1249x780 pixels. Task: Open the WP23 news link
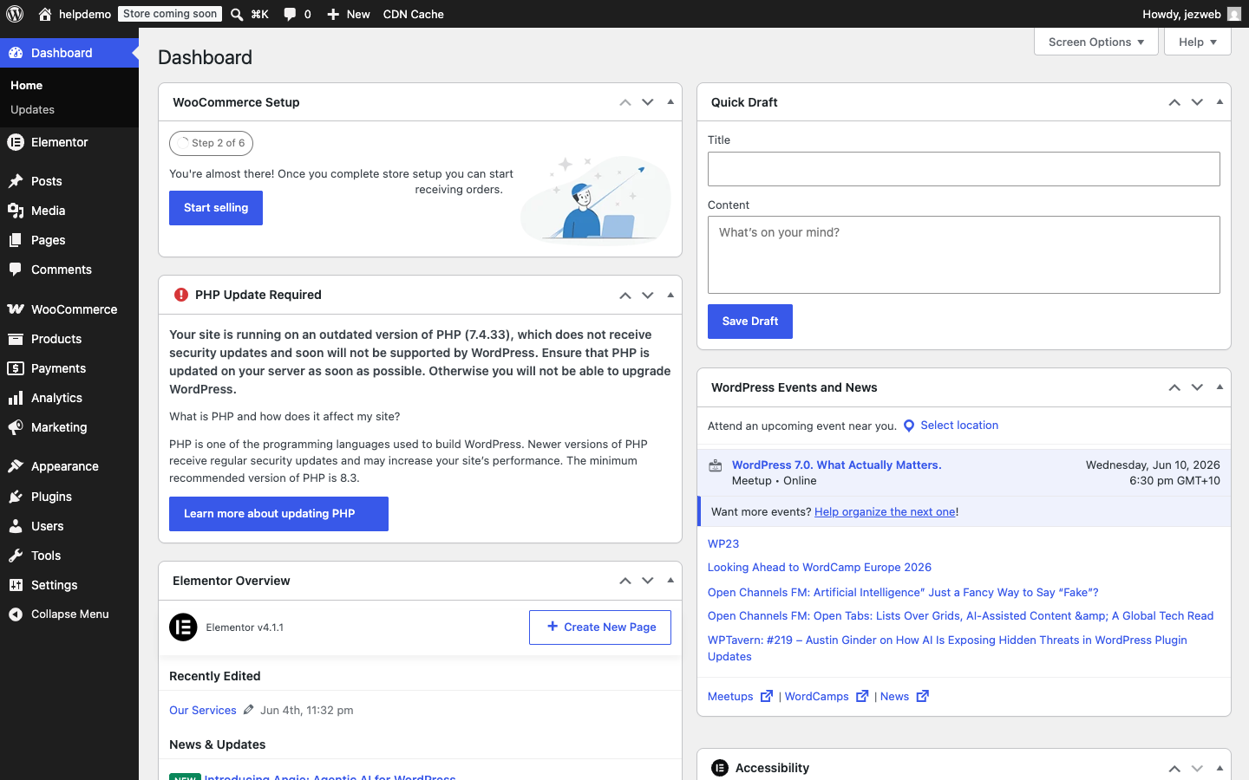pyautogui.click(x=723, y=544)
